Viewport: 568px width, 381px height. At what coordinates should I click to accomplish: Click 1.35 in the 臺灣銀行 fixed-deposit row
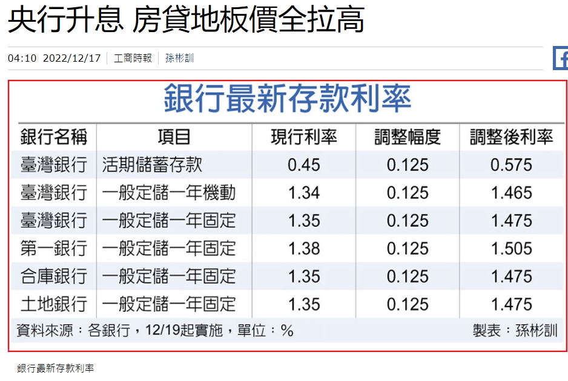[x=304, y=221]
